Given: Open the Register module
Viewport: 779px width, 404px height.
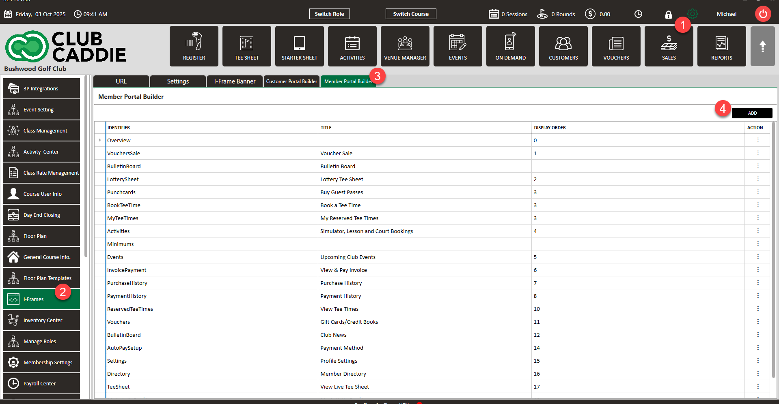Looking at the screenshot, I should pyautogui.click(x=194, y=46).
